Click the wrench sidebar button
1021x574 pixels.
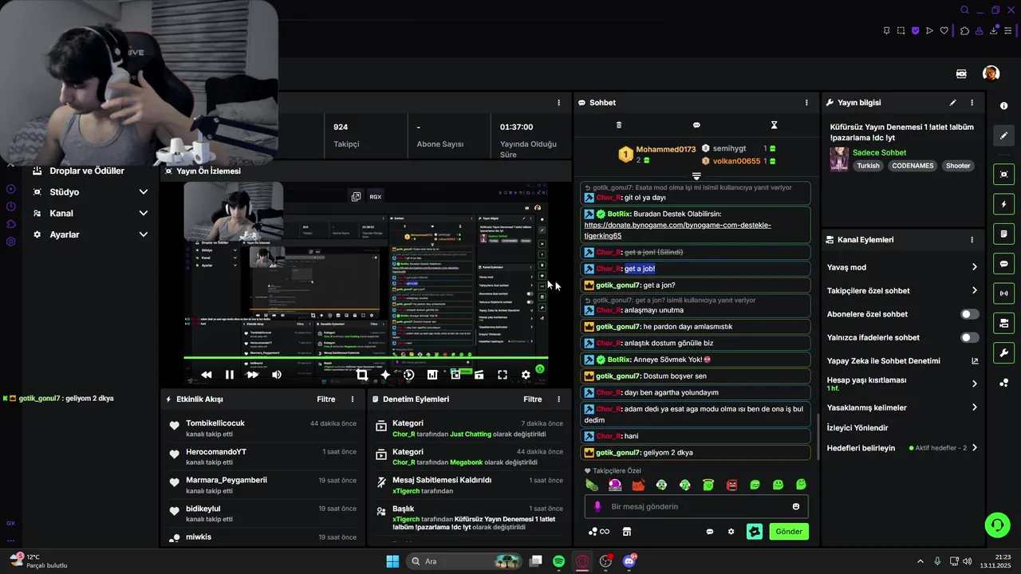pyautogui.click(x=1003, y=353)
